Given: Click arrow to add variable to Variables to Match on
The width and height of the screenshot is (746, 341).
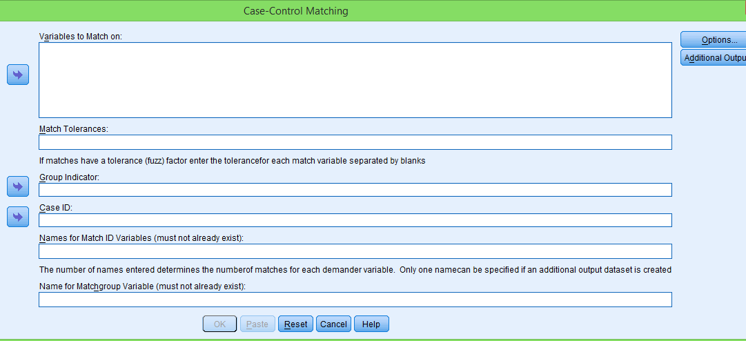Looking at the screenshot, I should coord(18,75).
